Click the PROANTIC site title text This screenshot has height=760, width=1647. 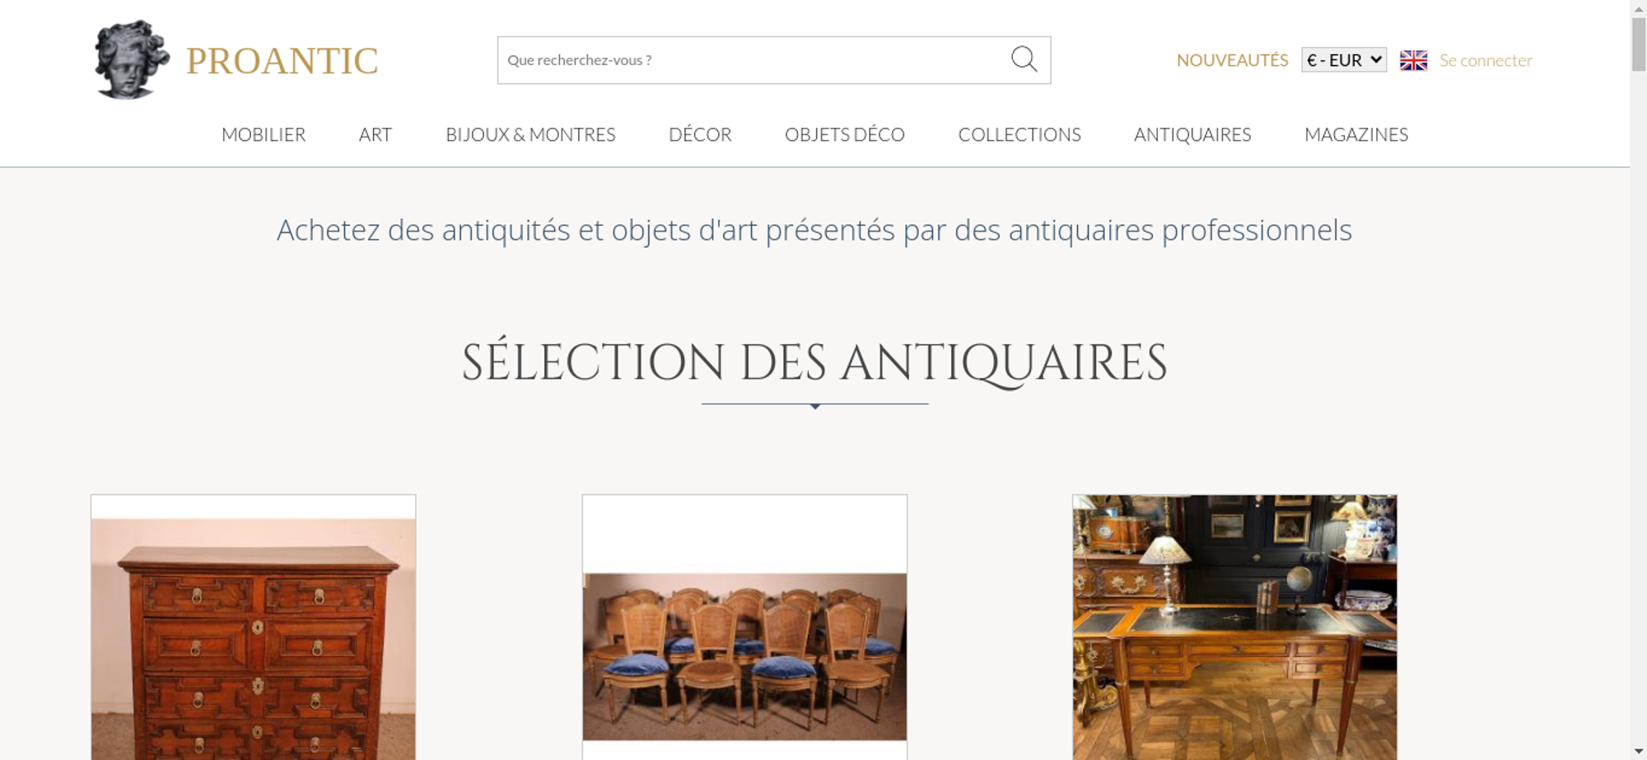[282, 61]
